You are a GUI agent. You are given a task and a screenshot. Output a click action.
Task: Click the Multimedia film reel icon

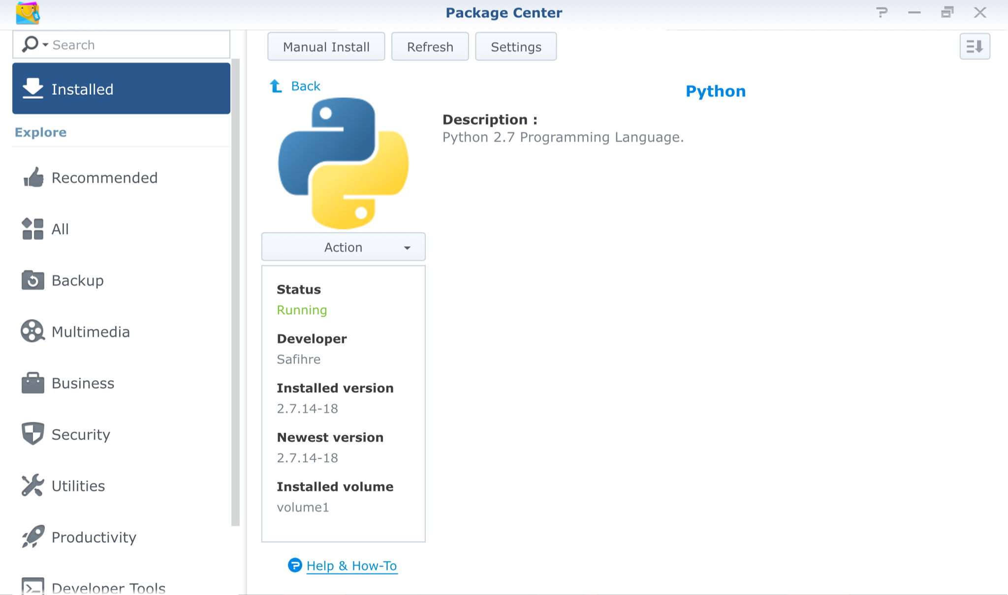pos(33,331)
